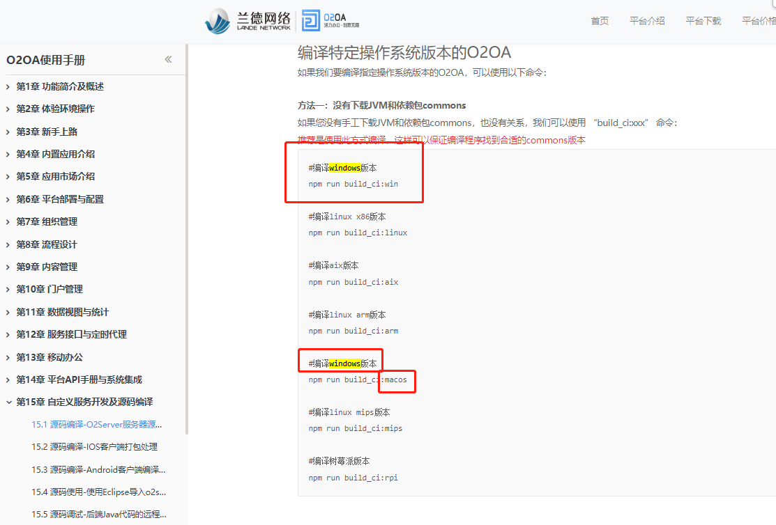Open the 平台介绍 menu item
Screen dimensions: 776x525
click(647, 21)
